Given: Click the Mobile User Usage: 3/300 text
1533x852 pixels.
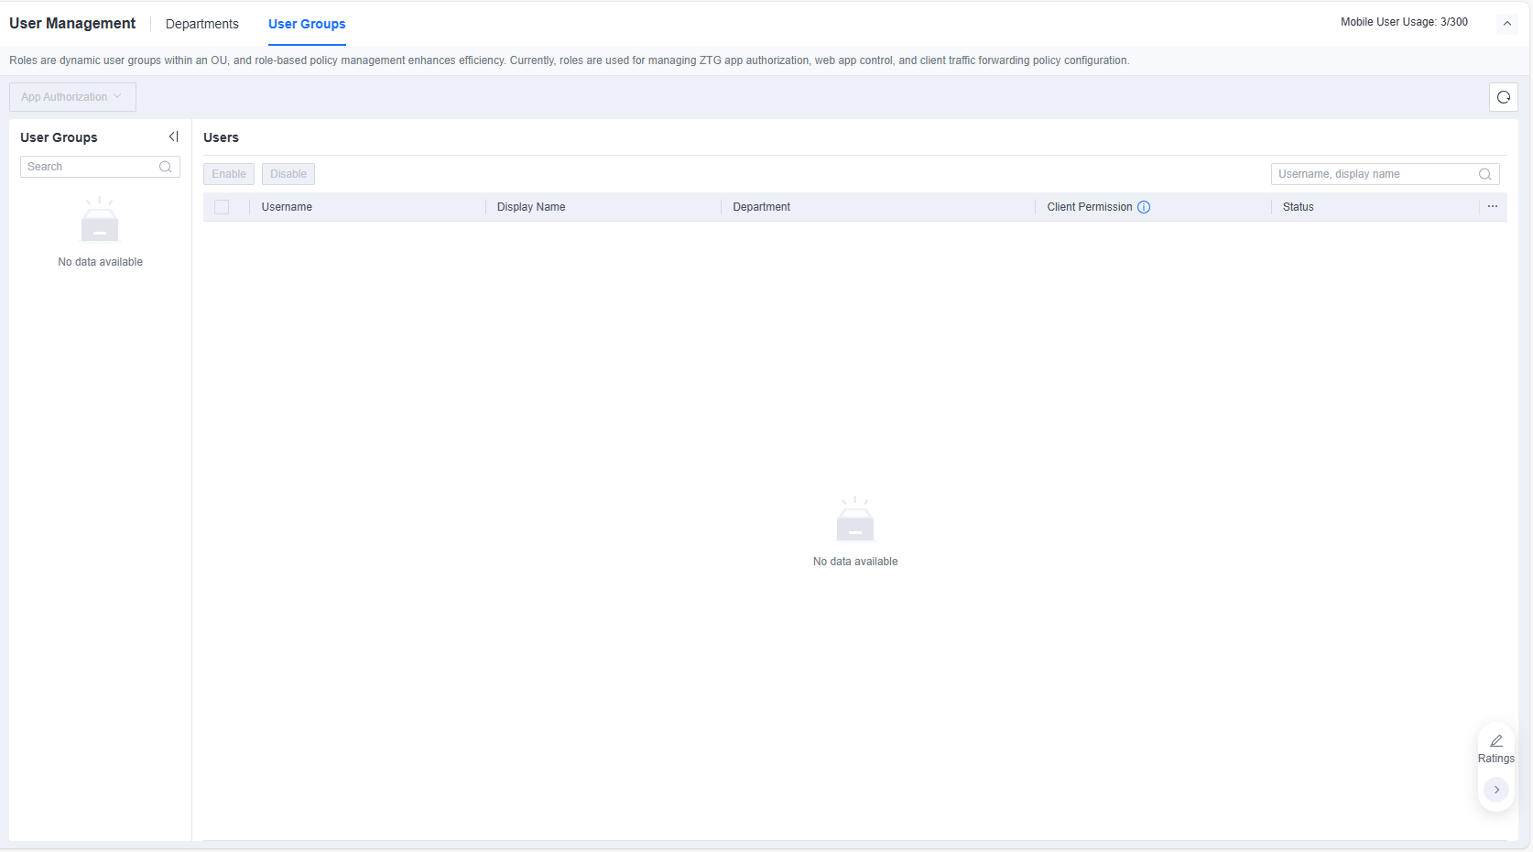Looking at the screenshot, I should point(1404,22).
